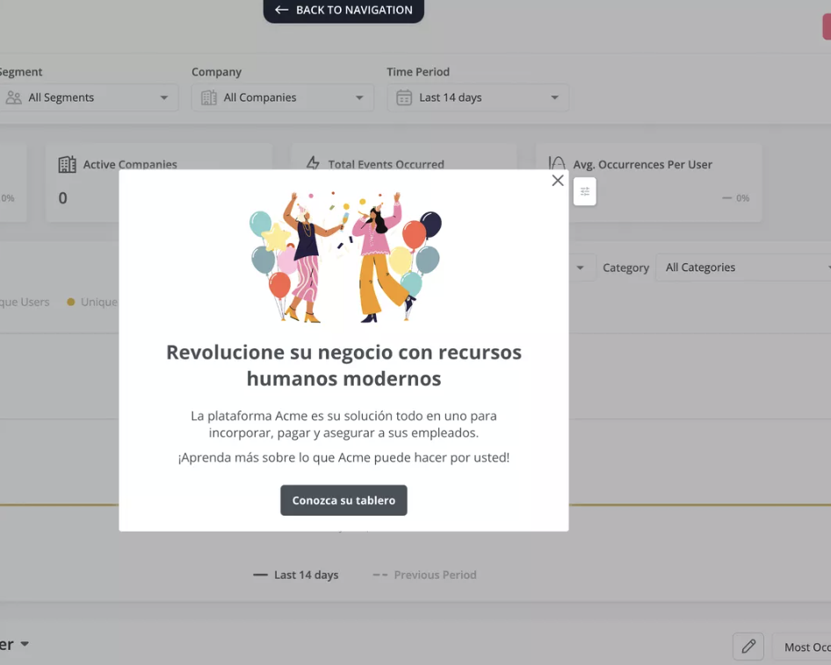Click the Category label
Viewport: 831px width, 665px height.
click(626, 268)
